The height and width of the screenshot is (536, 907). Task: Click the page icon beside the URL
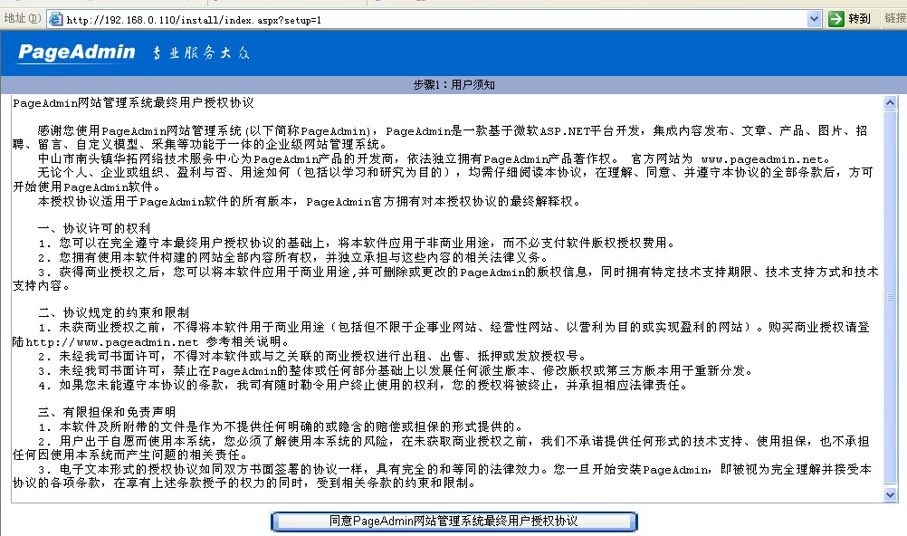point(55,19)
